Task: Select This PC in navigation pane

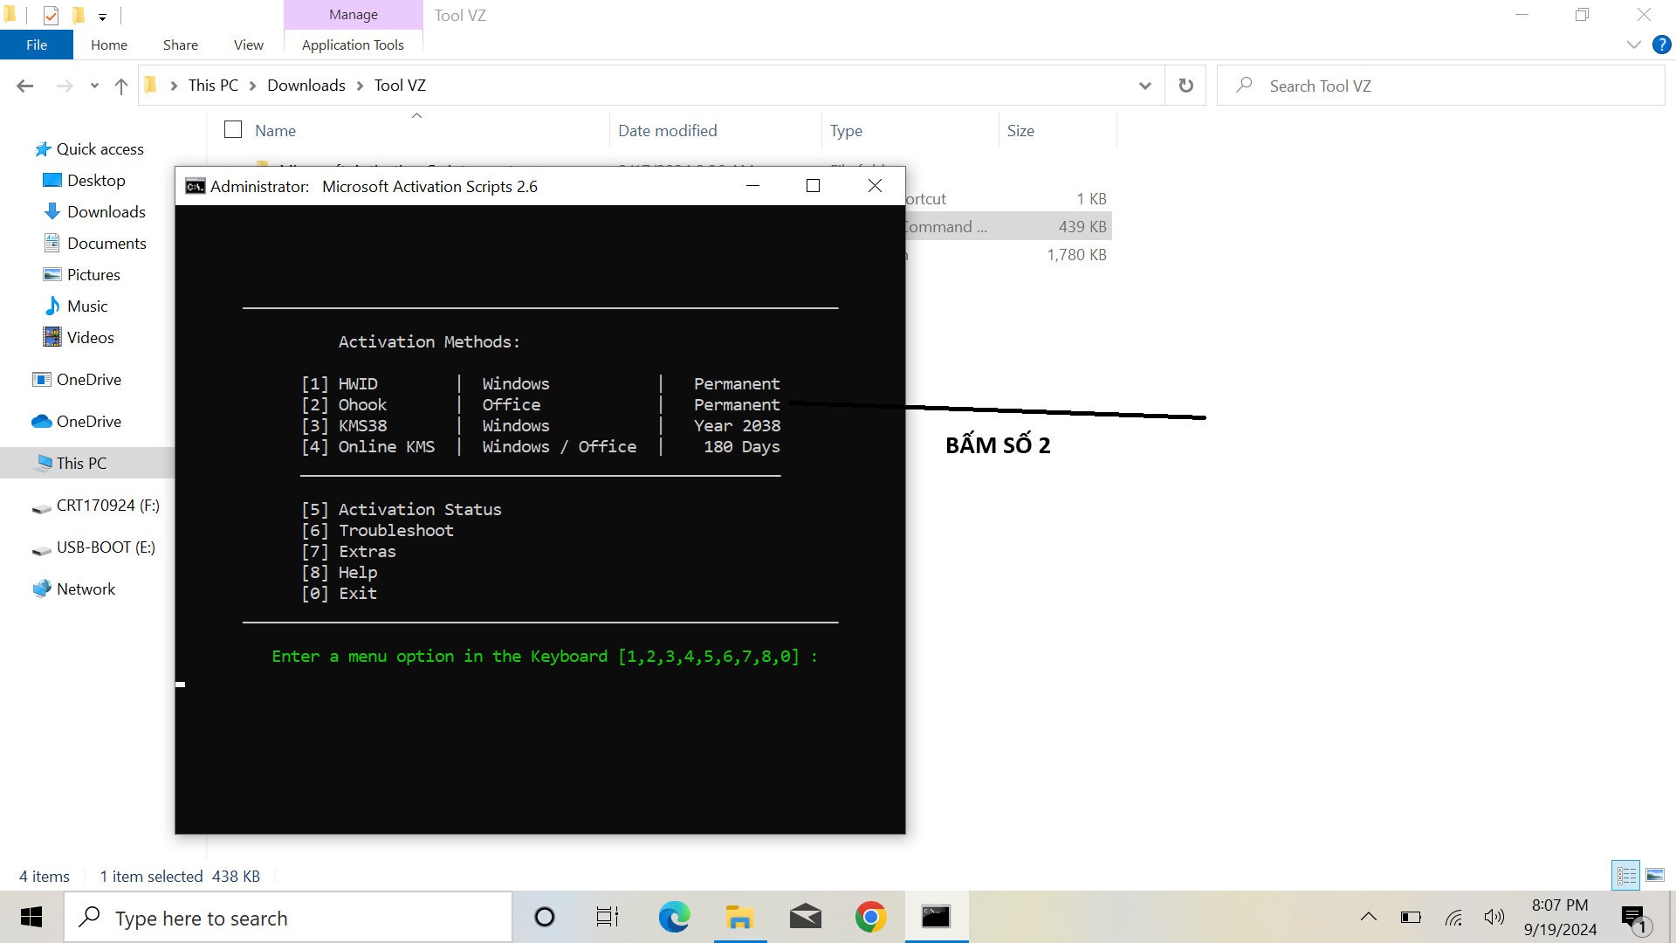Action: pyautogui.click(x=81, y=464)
